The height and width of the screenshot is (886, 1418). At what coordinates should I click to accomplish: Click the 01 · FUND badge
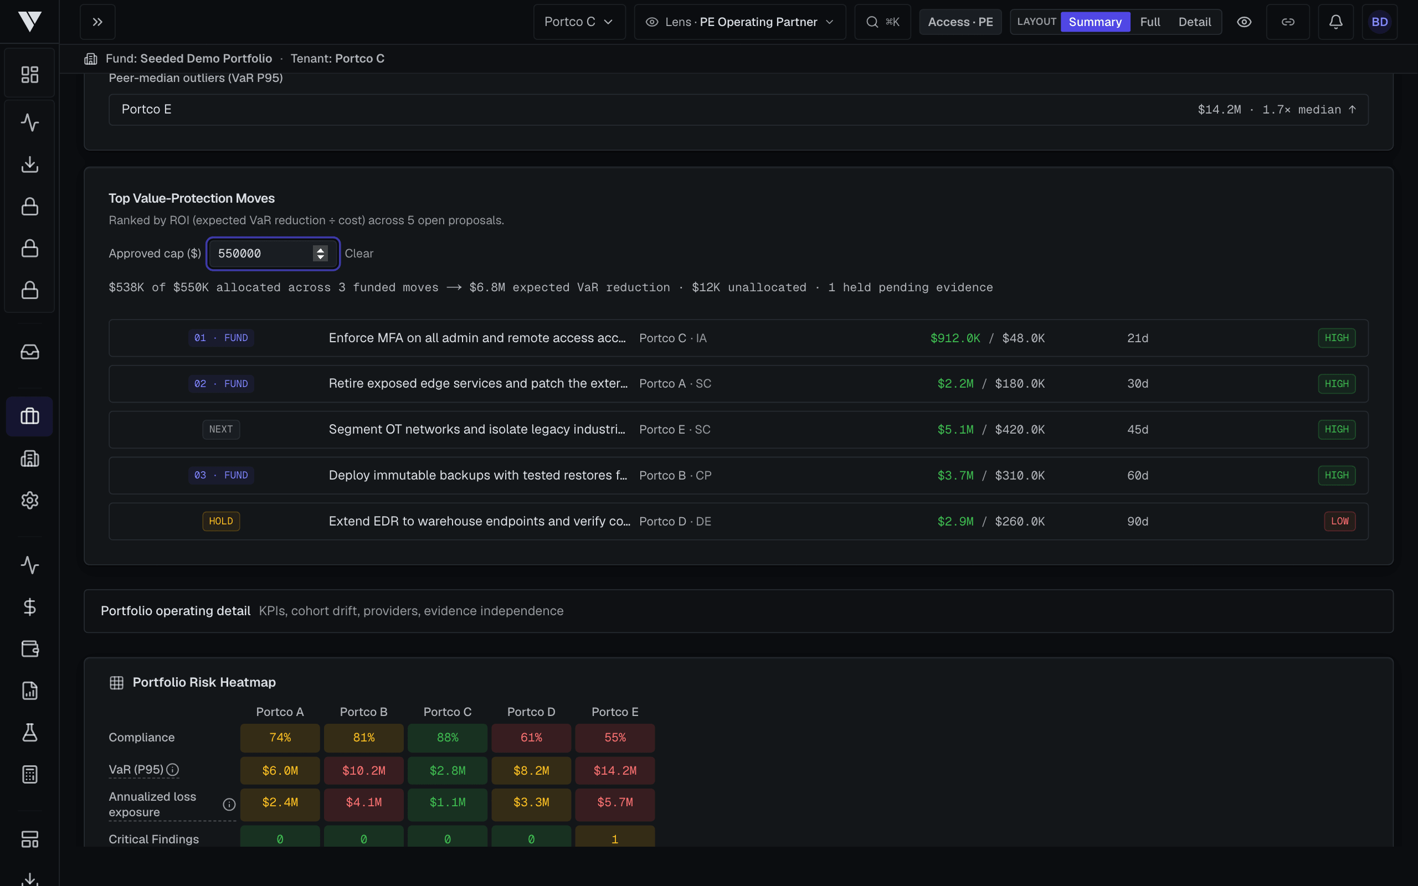[221, 338]
